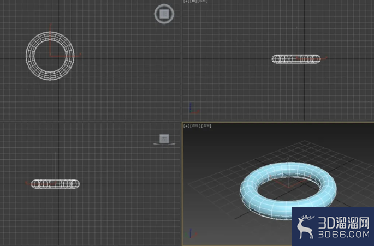The image size is (374, 246).
Task: Open the [+] menu in front viewport
Action: 186,1
